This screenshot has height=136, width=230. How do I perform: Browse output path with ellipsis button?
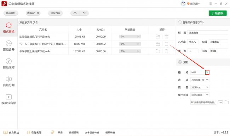pyautogui.click(x=220, y=102)
